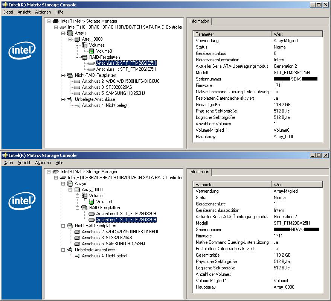Click RAID Controller chip icon in upper tree
Screen dimensions: 331x301
pos(63,27)
